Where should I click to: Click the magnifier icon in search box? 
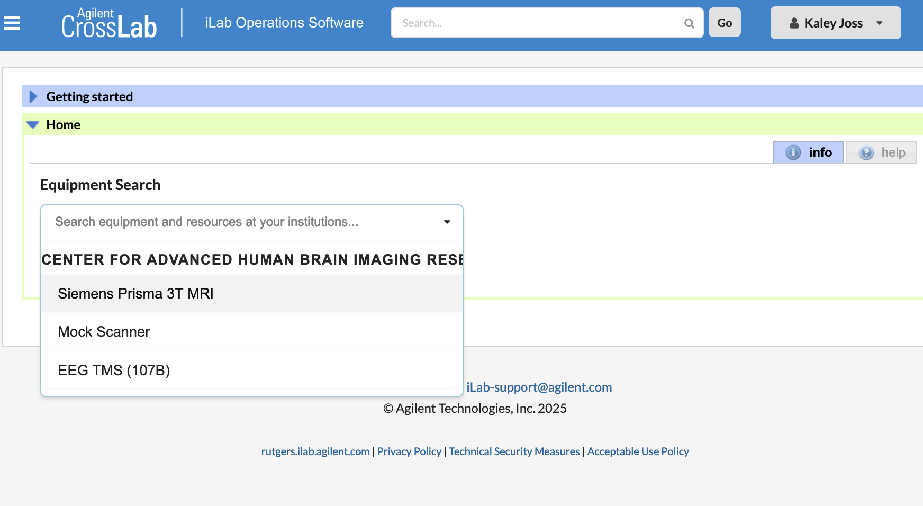(x=689, y=23)
